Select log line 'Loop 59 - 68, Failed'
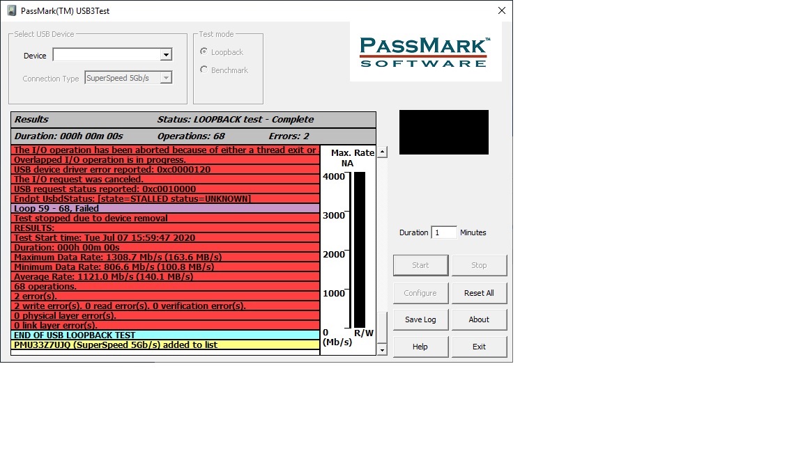 [165, 208]
